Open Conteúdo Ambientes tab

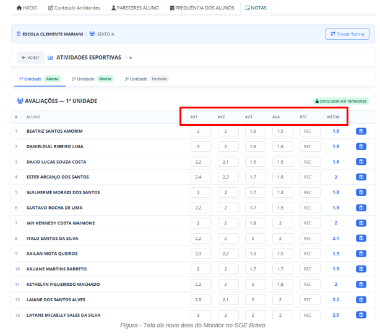74,8
